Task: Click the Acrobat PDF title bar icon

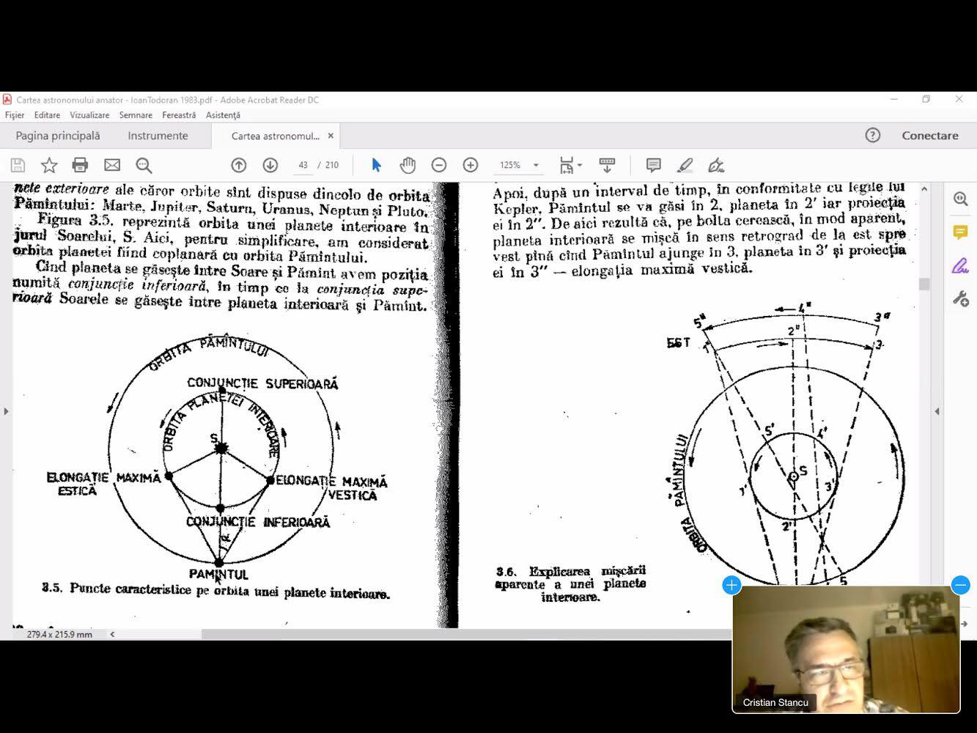Action: tap(7, 100)
